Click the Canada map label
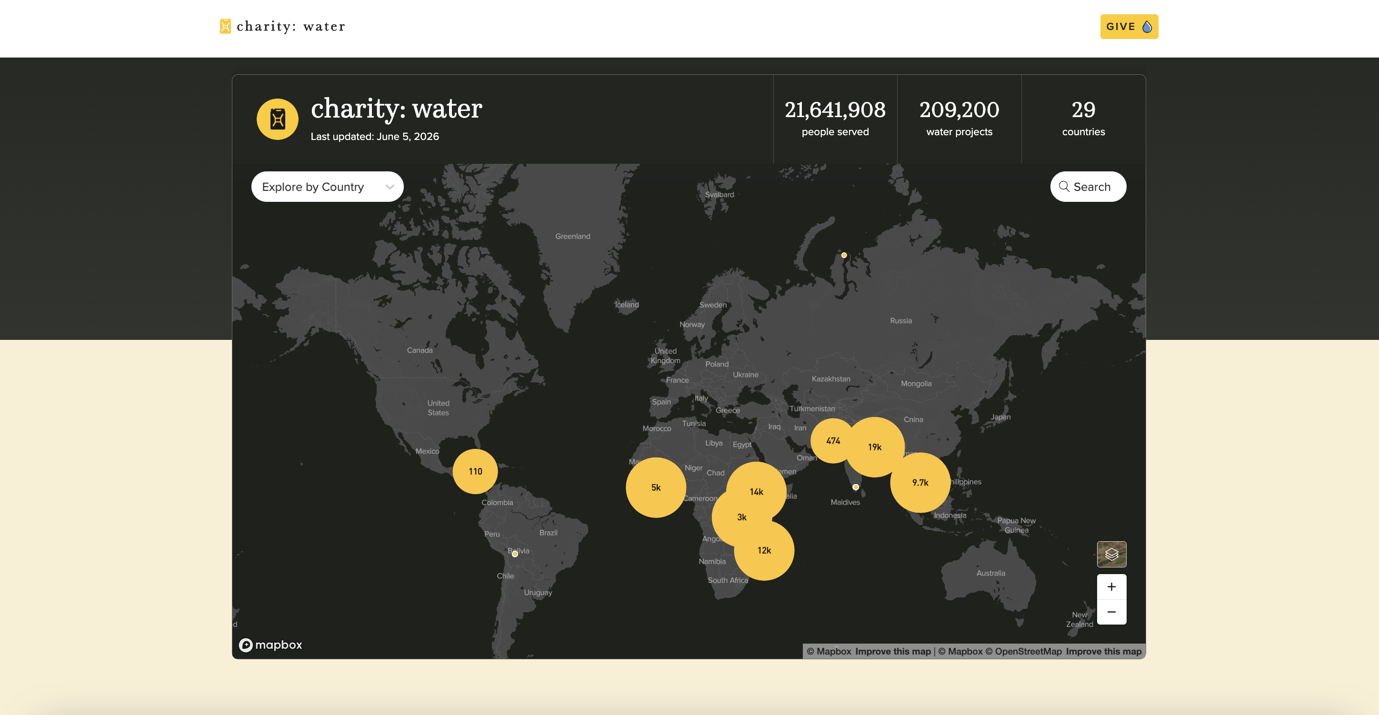This screenshot has height=715, width=1379. point(419,350)
